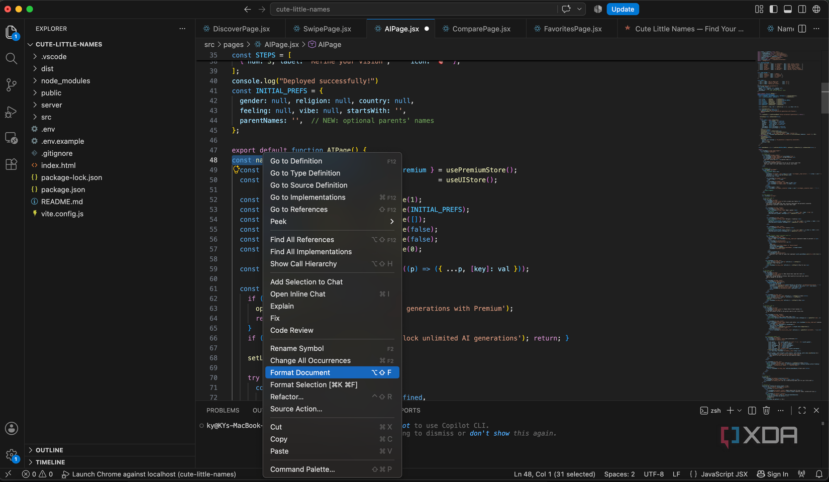This screenshot has height=482, width=829.
Task: Open terminal panel more actions ellipsis
Action: coord(781,411)
